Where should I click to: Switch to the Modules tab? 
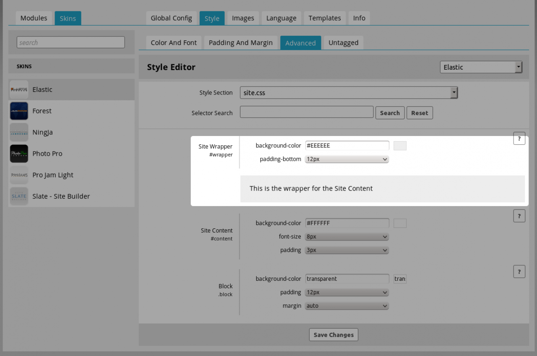point(34,18)
